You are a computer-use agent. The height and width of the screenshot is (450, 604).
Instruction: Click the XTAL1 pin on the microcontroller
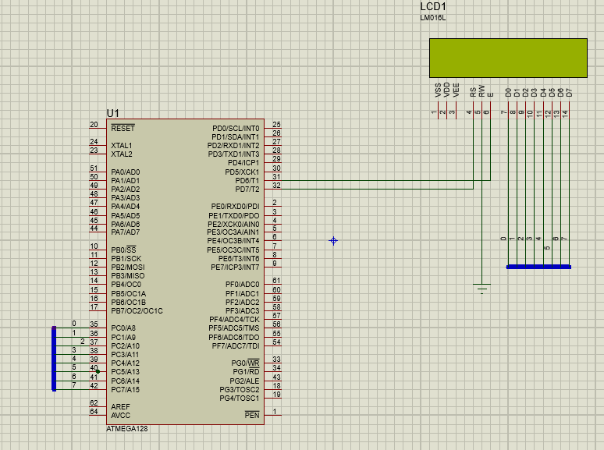[x=96, y=145]
